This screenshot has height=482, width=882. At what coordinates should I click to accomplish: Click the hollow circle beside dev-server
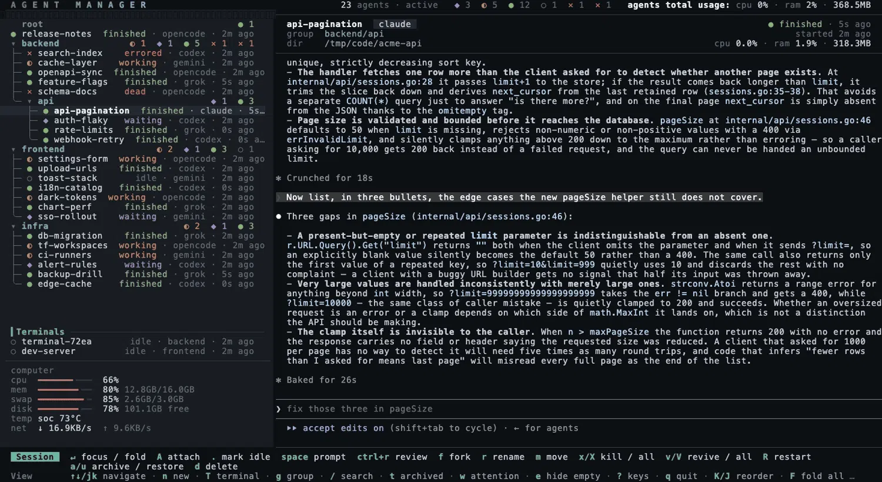pos(14,352)
